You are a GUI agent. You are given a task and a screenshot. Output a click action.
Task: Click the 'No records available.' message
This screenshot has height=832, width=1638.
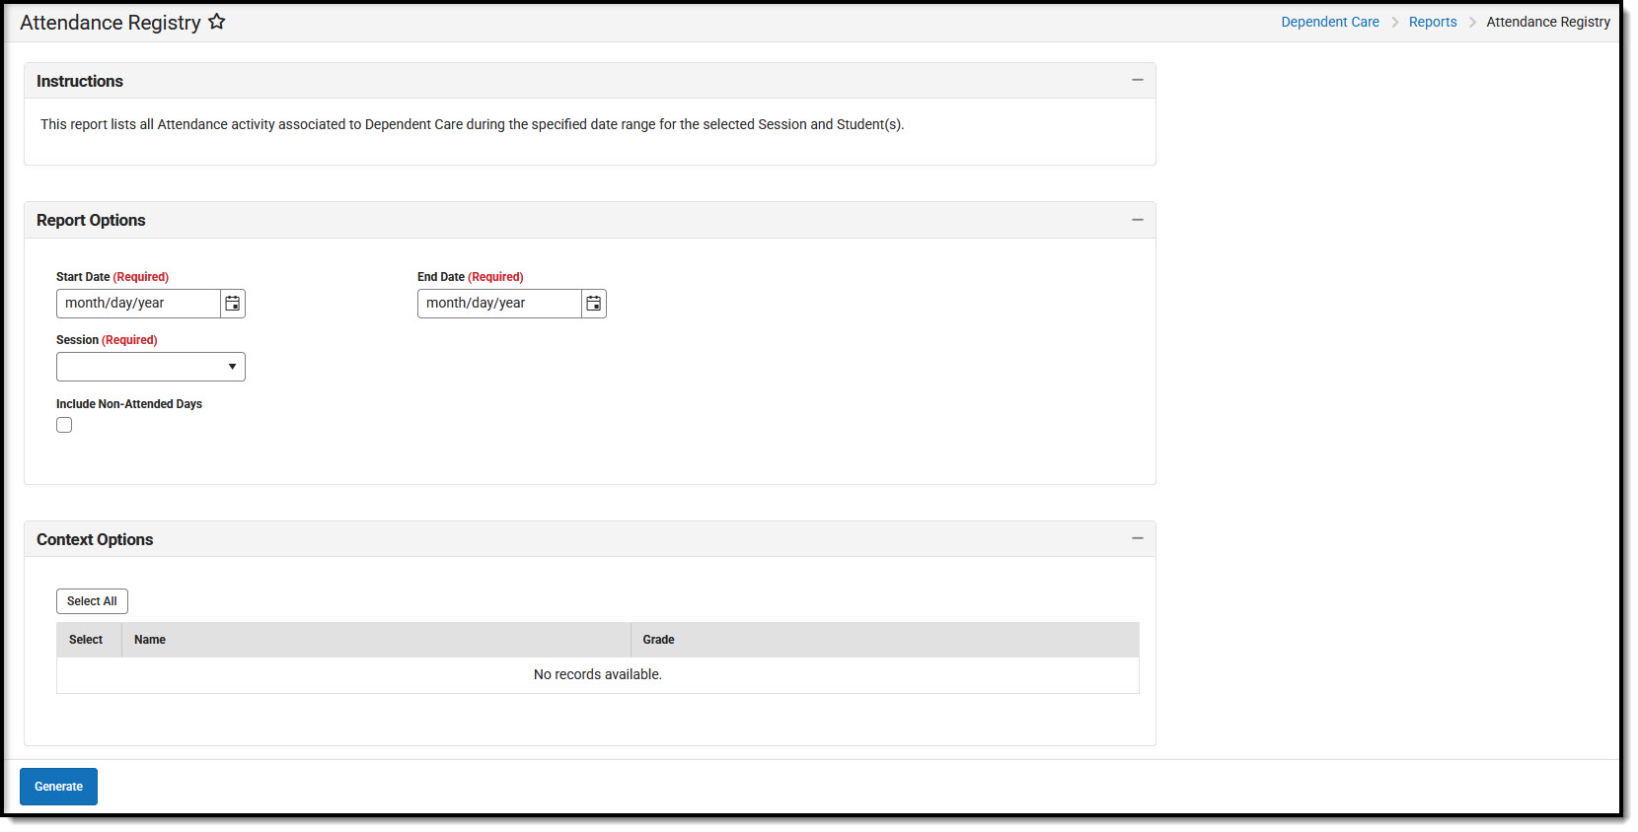[x=598, y=674]
